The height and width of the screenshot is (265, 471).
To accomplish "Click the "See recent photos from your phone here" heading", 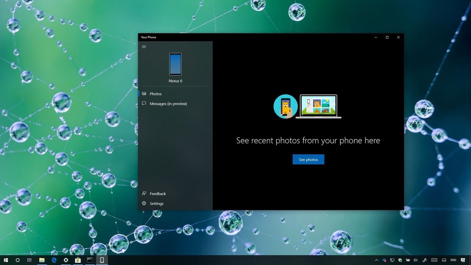I will (308, 140).
